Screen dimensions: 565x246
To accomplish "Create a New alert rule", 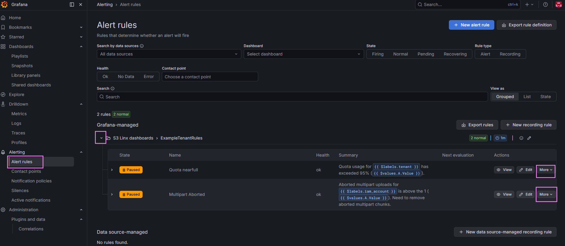I will 471,25.
